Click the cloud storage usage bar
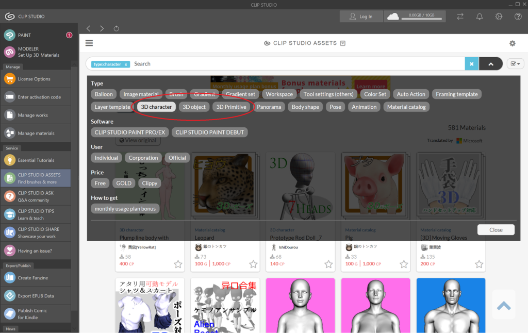The width and height of the screenshot is (528, 333). click(x=422, y=19)
